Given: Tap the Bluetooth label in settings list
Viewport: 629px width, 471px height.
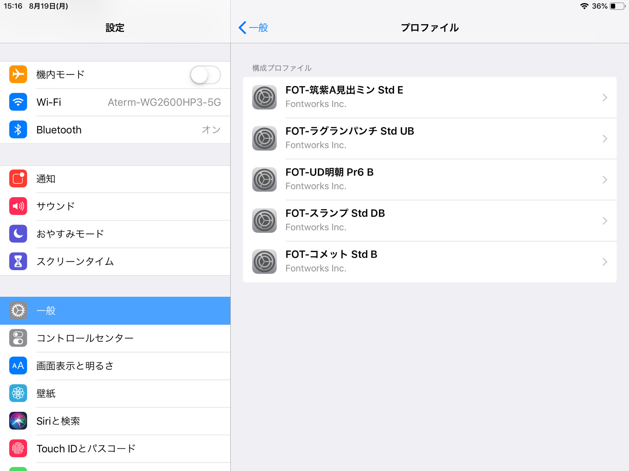Looking at the screenshot, I should [x=59, y=130].
